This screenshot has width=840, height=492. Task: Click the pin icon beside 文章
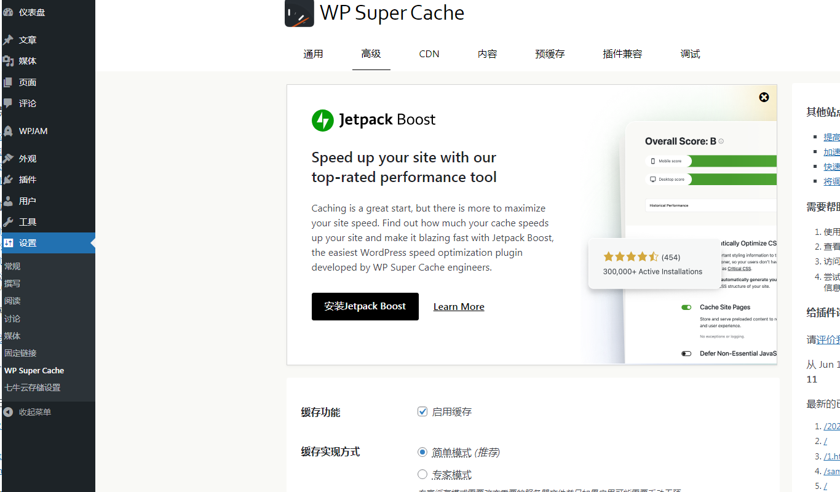[x=8, y=40]
